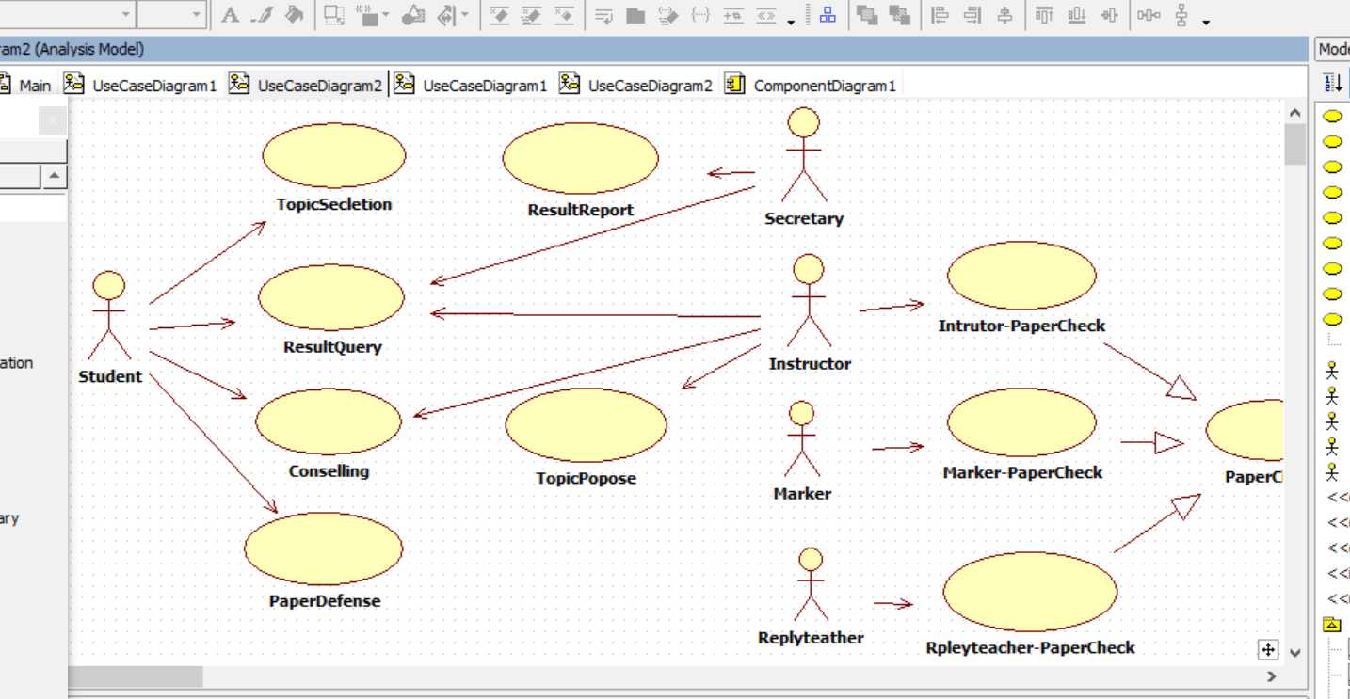Image resolution: width=1350 pixels, height=699 pixels.
Task: Select the Rpleyteacher-PaperCheck use case ellipse
Action: click(1030, 593)
